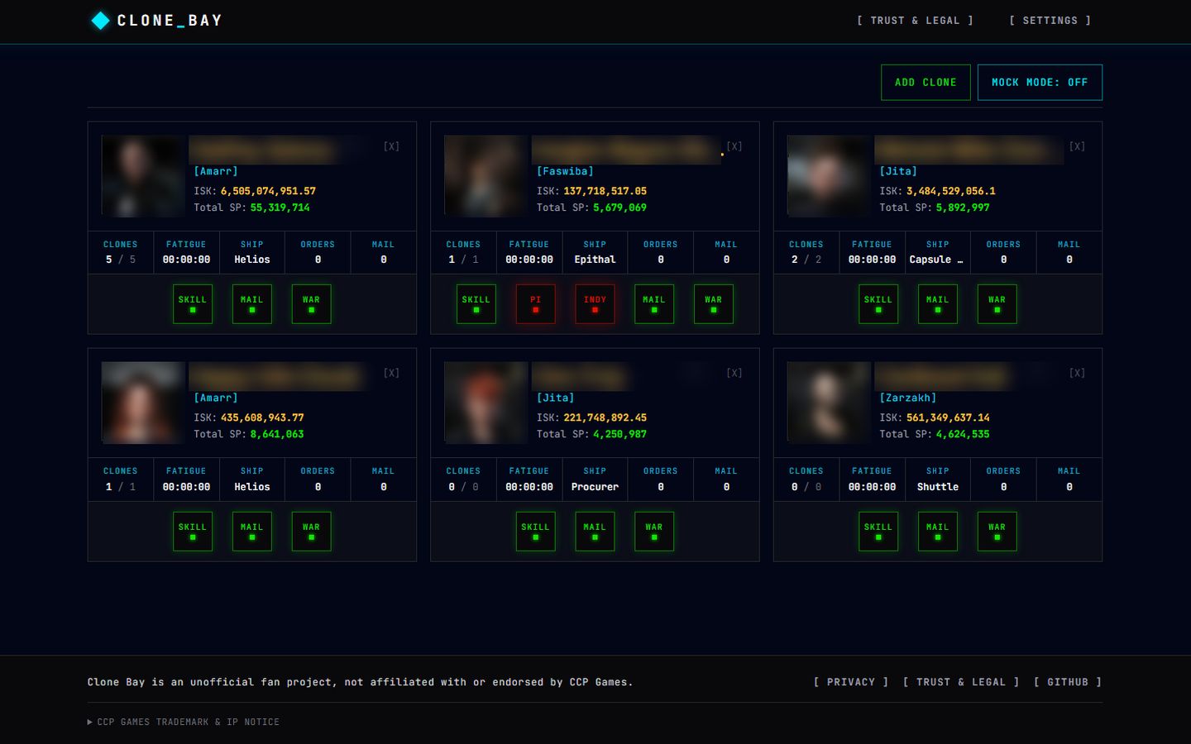This screenshot has width=1191, height=744.
Task: Click the portrait on the Faswiba card
Action: pyautogui.click(x=485, y=176)
